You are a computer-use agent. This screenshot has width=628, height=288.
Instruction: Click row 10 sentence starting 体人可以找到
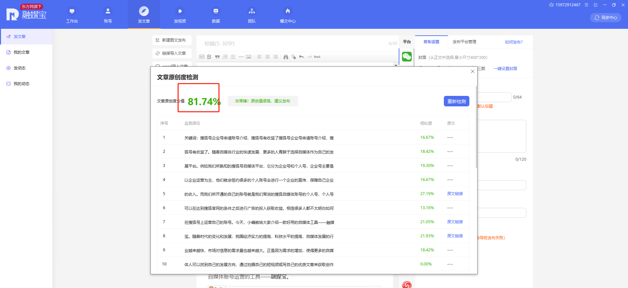coord(259,265)
